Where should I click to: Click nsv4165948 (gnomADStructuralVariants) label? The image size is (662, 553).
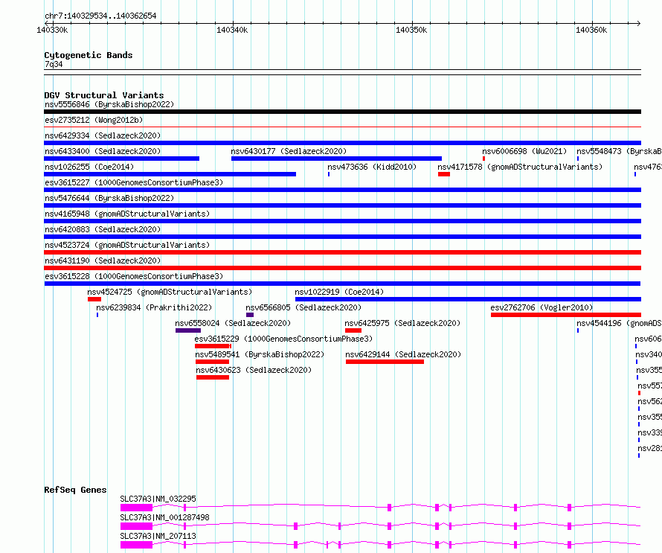click(127, 214)
